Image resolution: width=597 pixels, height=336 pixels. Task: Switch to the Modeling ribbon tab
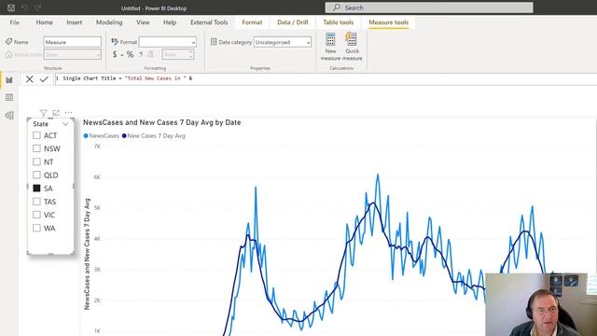tap(109, 22)
